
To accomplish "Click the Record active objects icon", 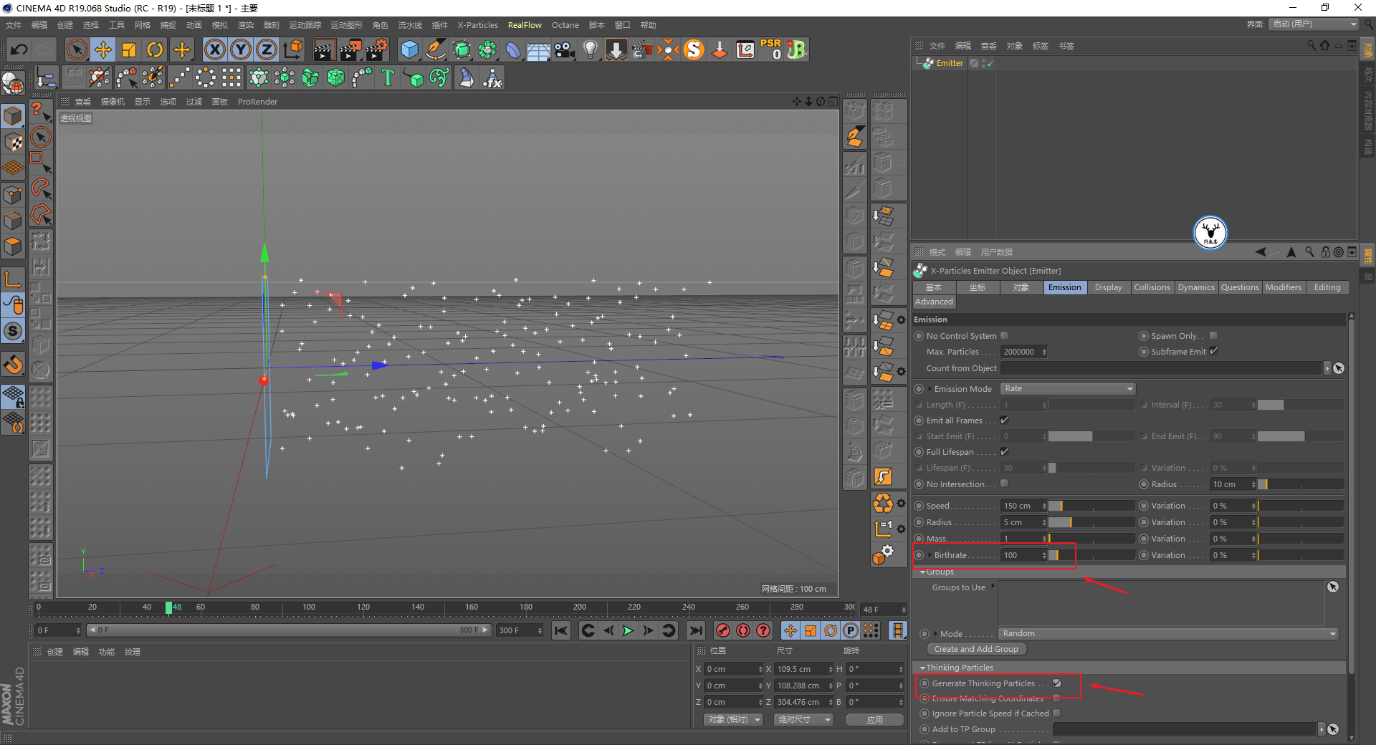I will pos(723,630).
